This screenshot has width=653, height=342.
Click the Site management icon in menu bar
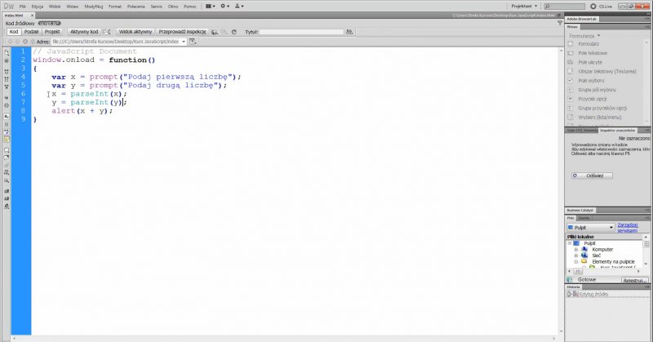tap(242, 5)
